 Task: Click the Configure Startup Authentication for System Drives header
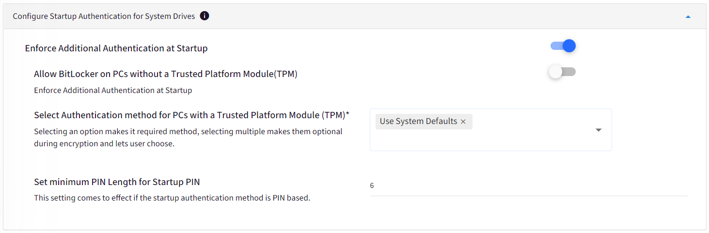coord(104,16)
